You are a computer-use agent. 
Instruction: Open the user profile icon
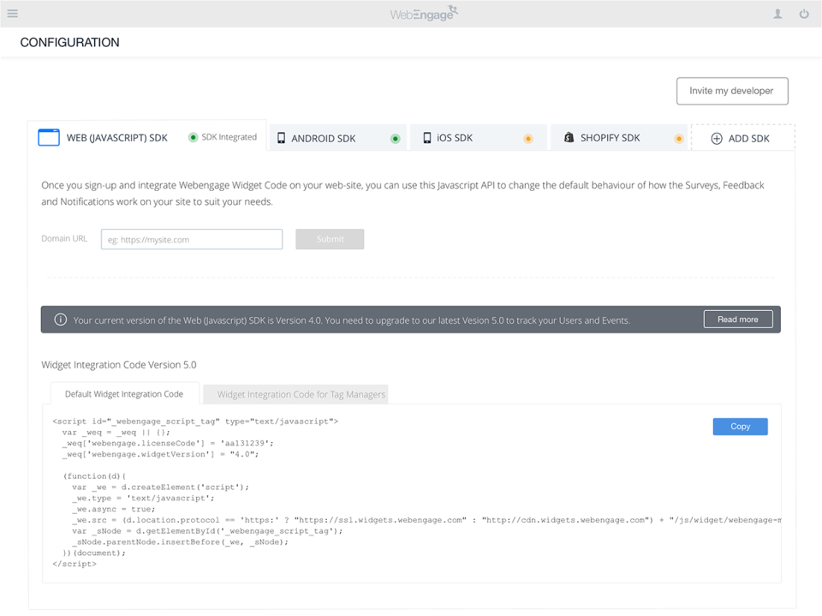click(x=778, y=15)
